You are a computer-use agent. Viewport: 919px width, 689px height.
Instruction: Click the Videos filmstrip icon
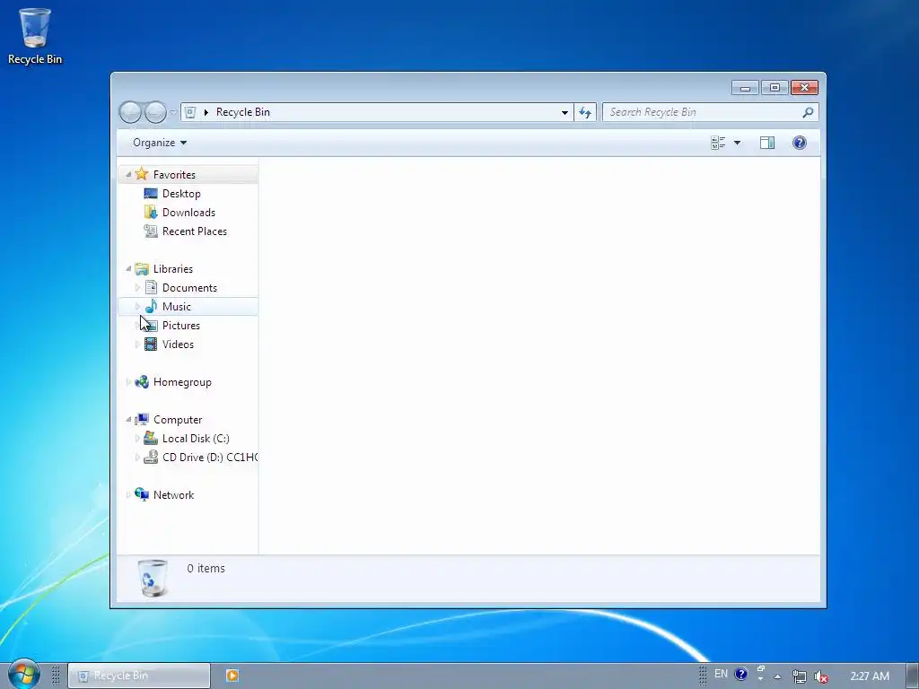151,344
